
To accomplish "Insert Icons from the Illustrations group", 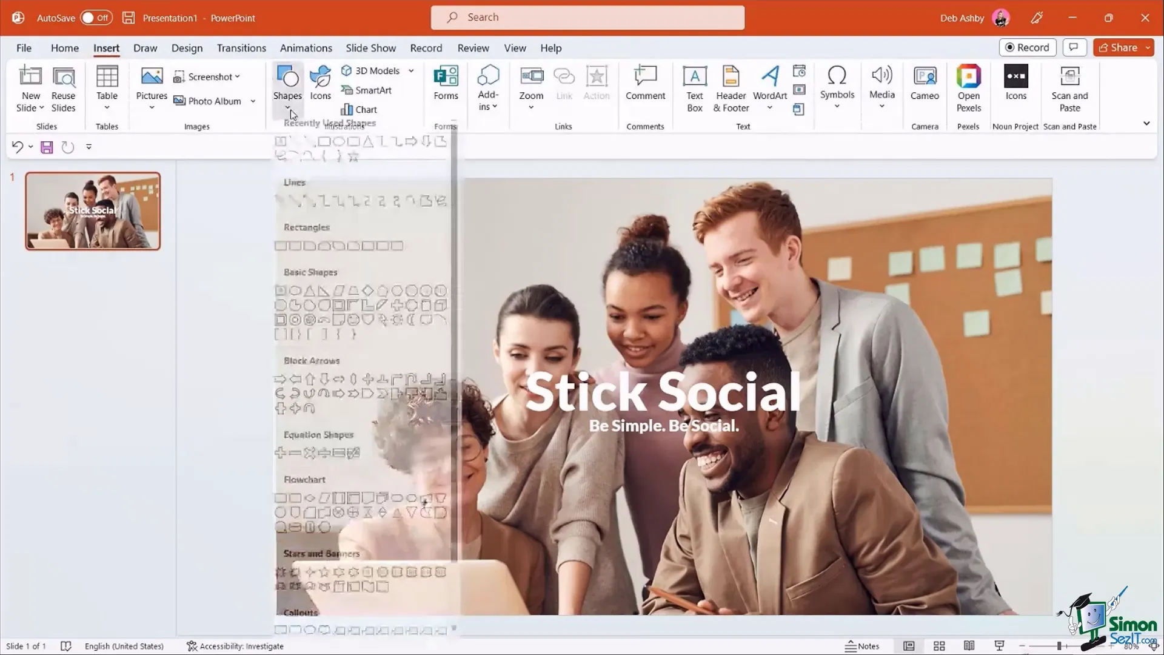I will coord(320,83).
